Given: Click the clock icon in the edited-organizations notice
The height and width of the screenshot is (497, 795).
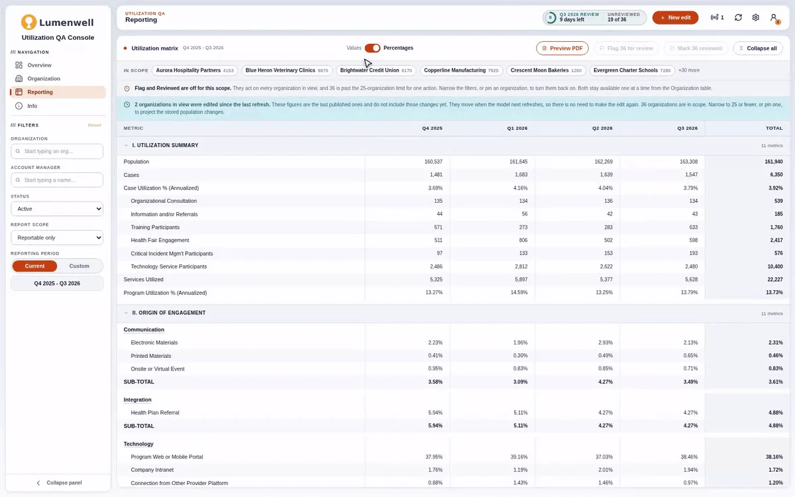Looking at the screenshot, I should (127, 105).
